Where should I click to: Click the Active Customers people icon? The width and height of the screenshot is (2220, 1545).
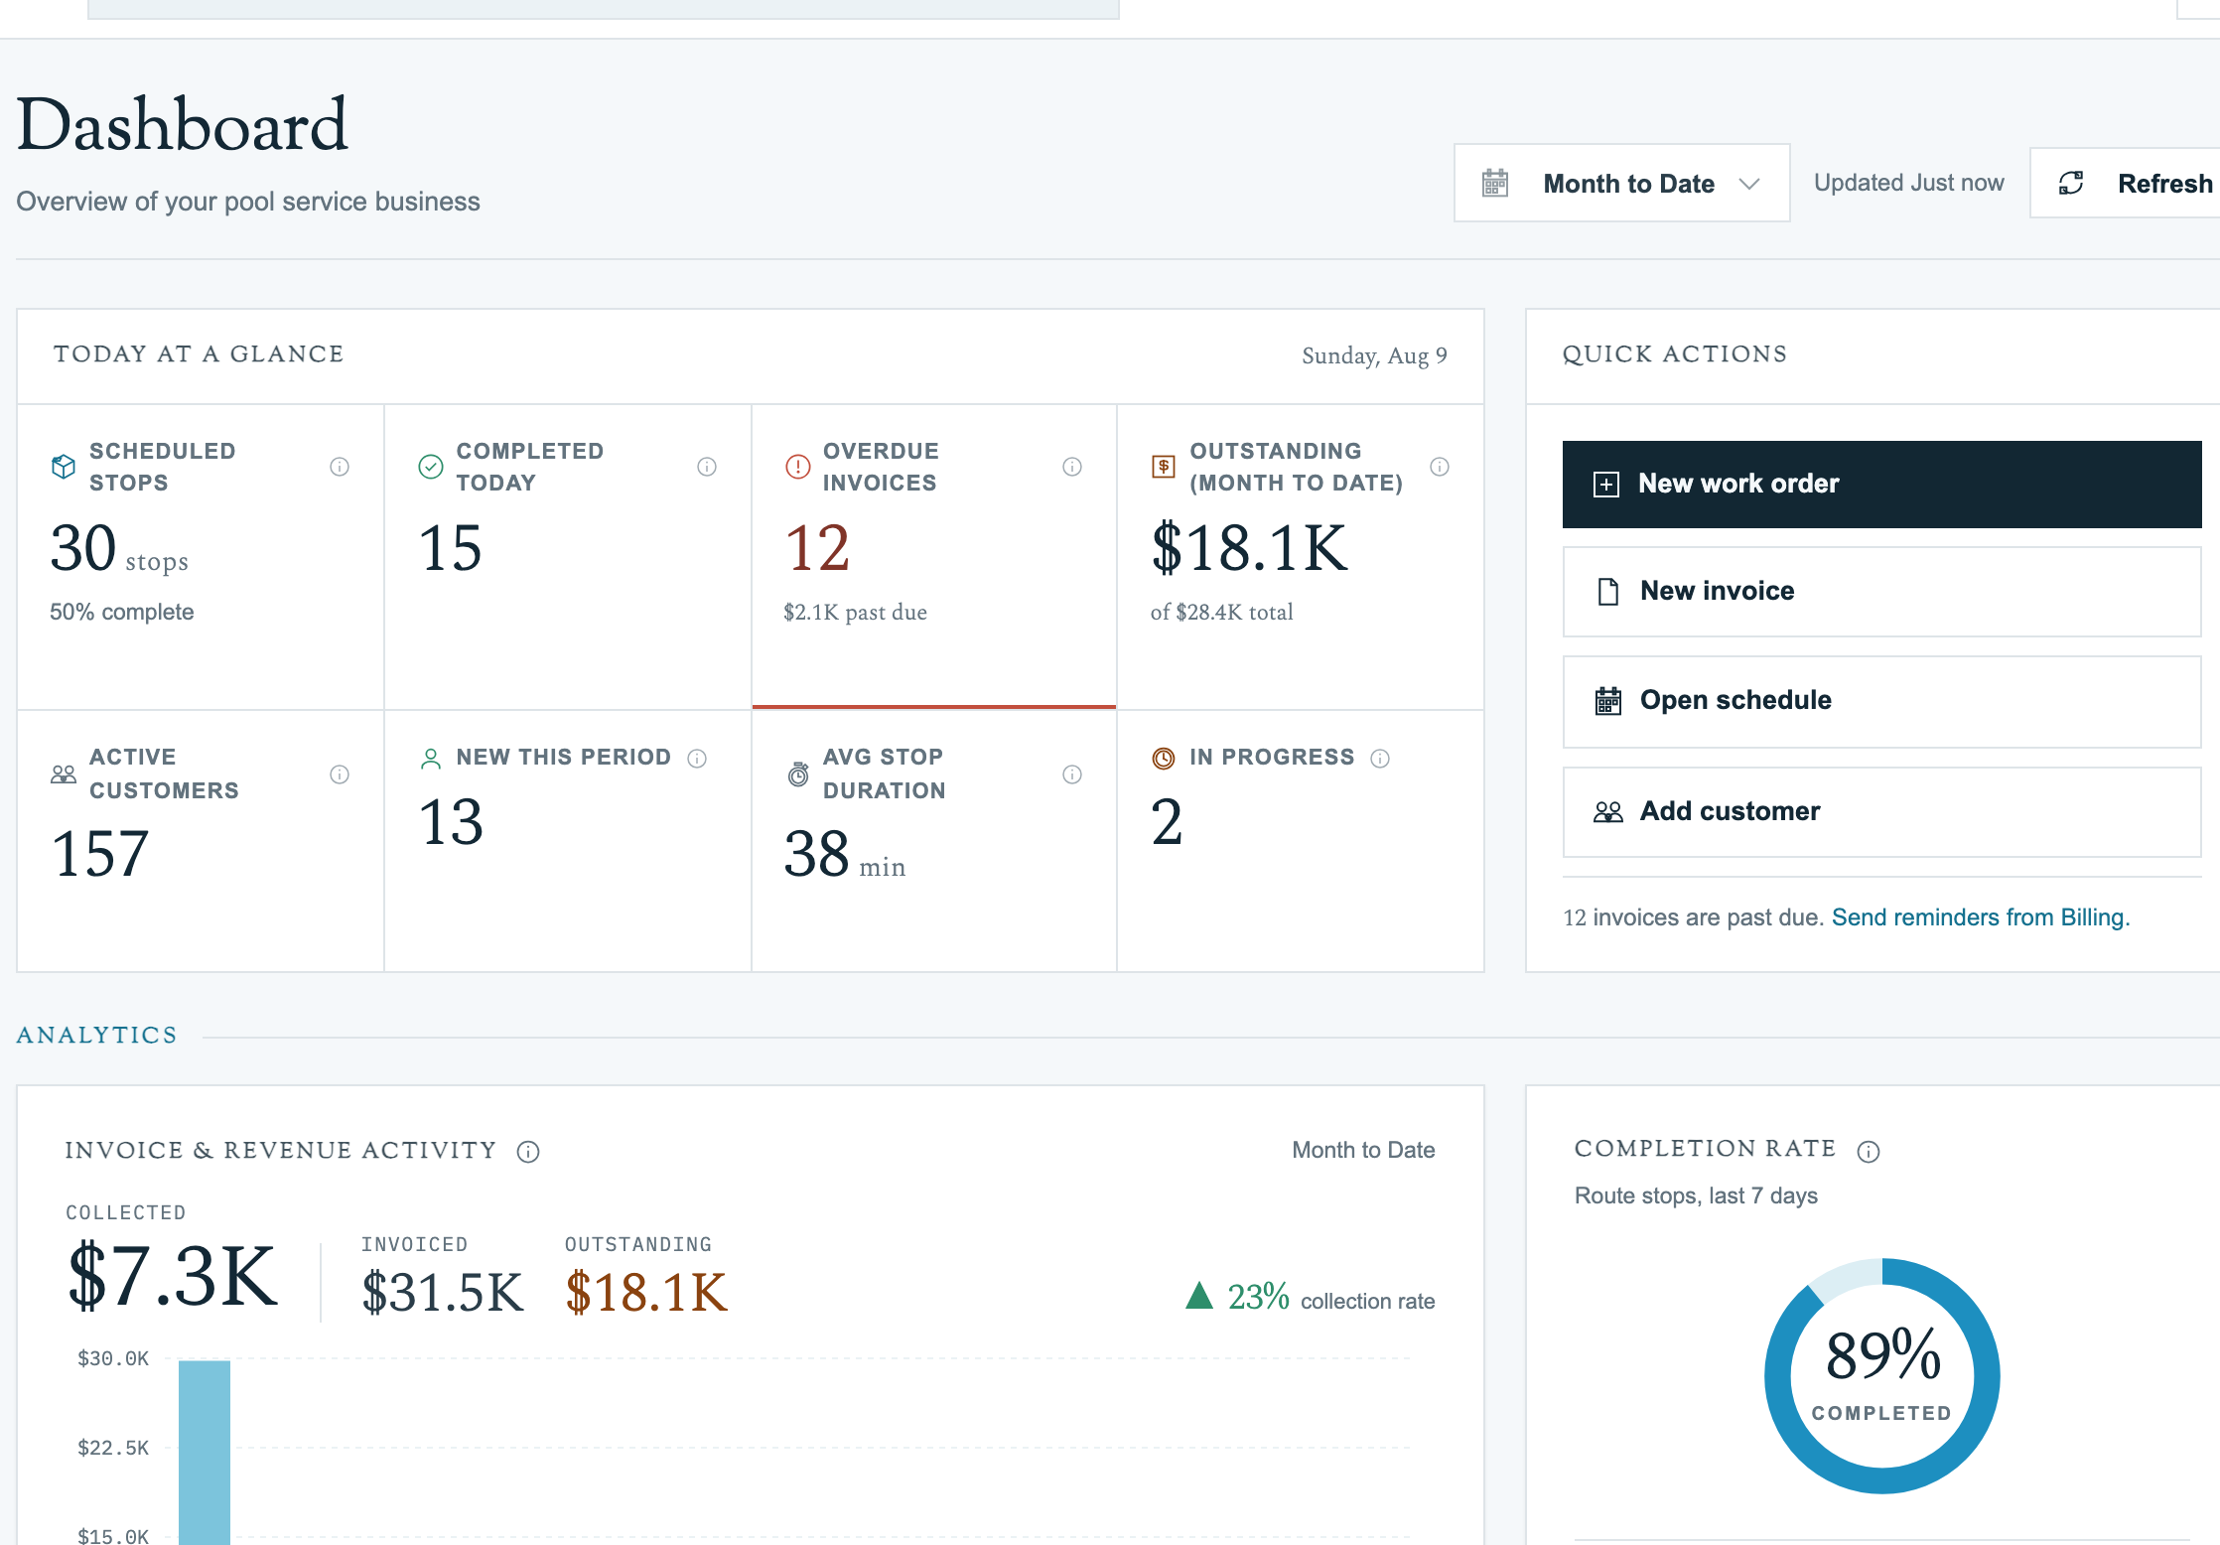coord(64,774)
